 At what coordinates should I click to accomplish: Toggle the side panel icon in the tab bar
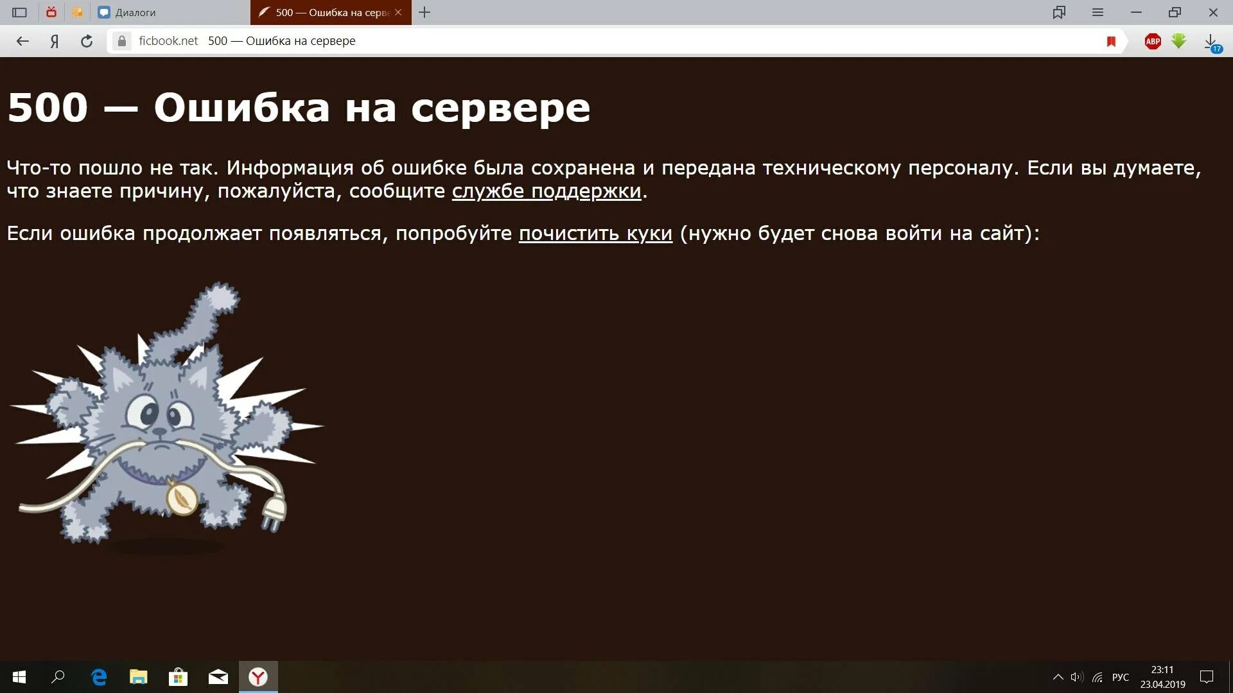(20, 12)
